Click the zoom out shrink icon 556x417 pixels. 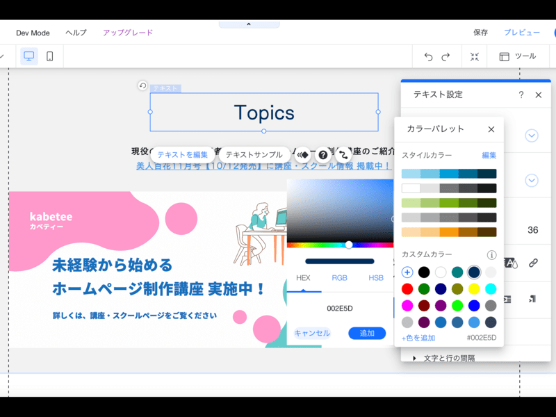[x=475, y=57]
